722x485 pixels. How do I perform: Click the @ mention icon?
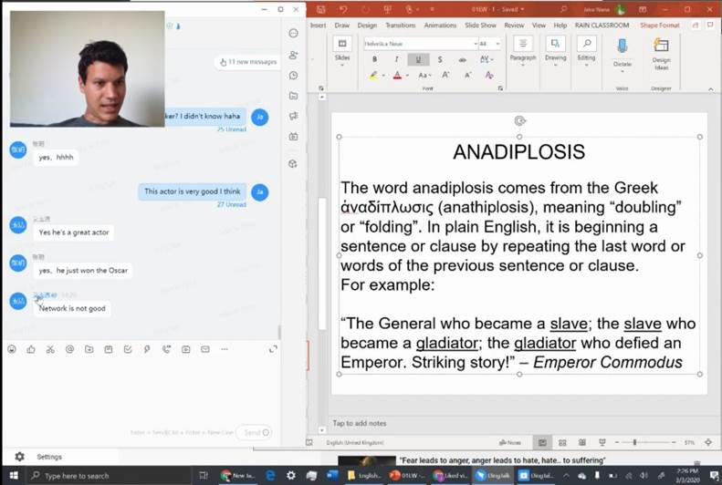pyautogui.click(x=69, y=349)
